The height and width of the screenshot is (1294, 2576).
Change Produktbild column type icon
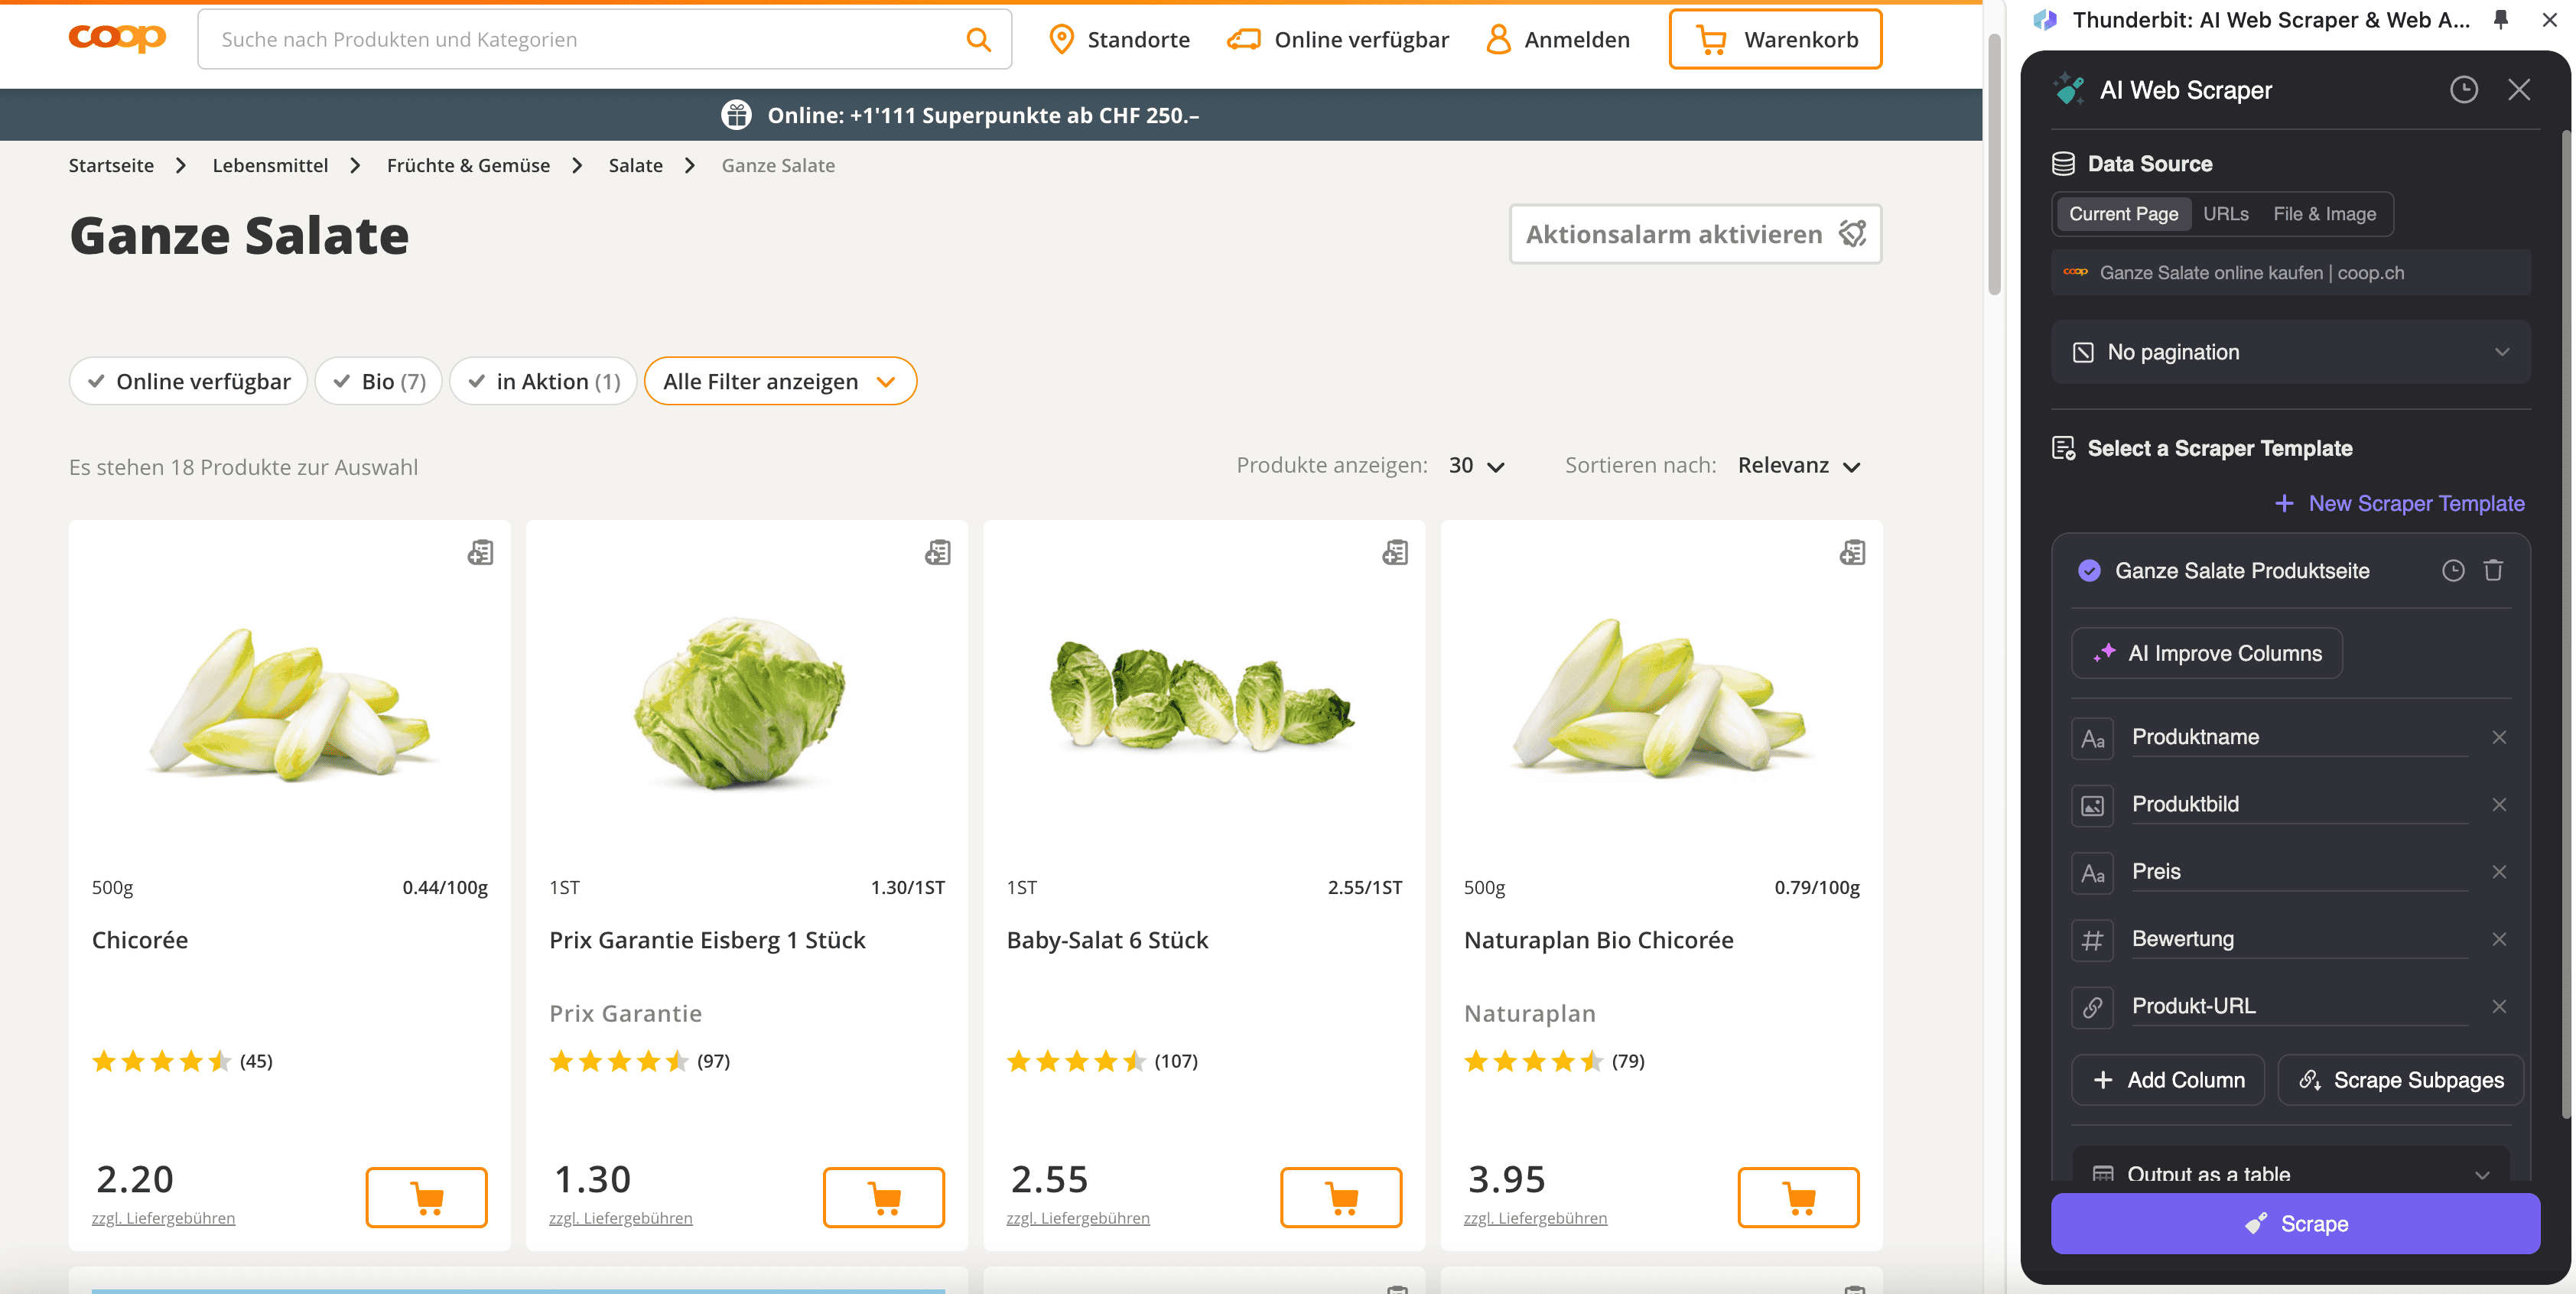2092,805
